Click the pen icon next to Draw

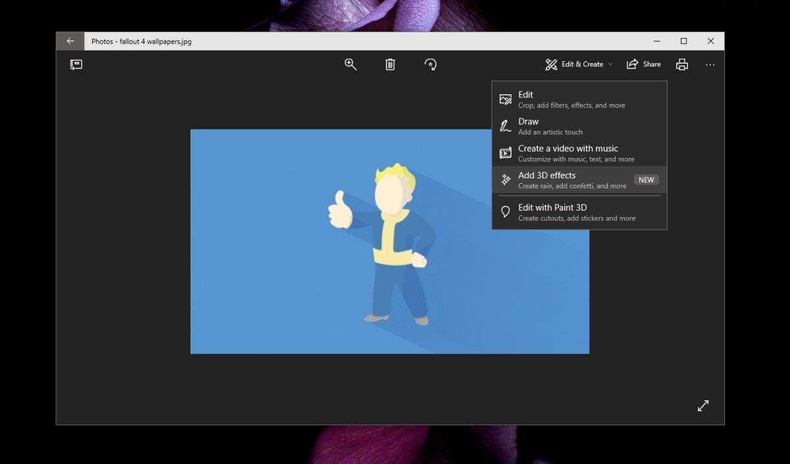[x=506, y=125]
